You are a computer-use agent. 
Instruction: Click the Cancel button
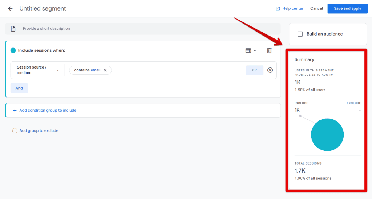click(x=316, y=8)
